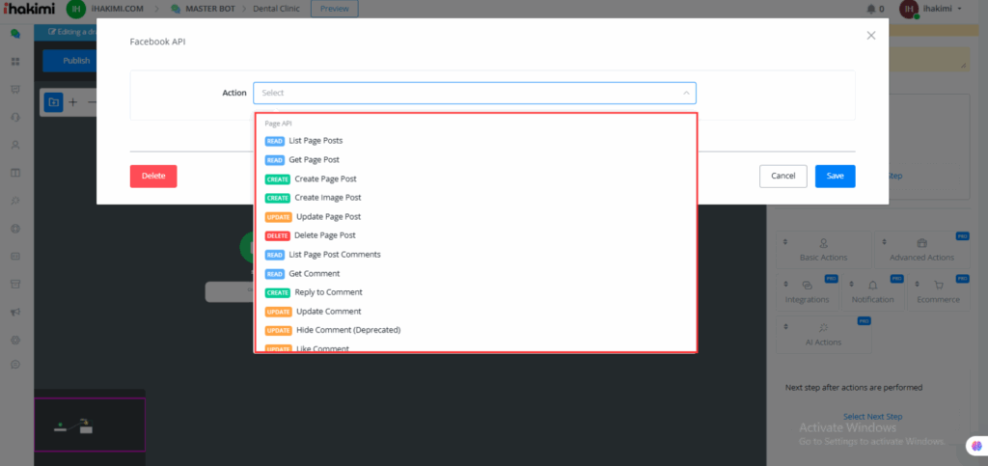The image size is (988, 466).
Task: Open the AI Actions sparkle icon
Action: pos(823,333)
